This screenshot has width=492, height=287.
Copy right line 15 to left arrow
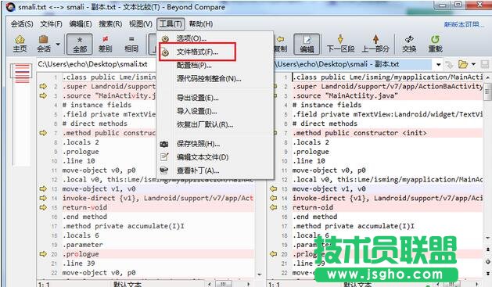tap(273, 207)
